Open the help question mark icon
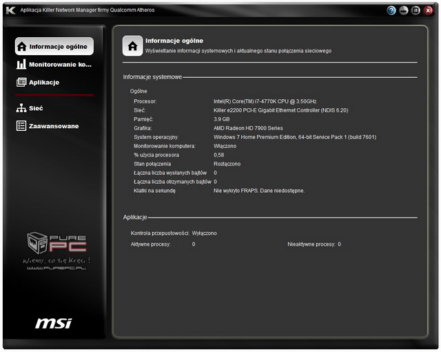The image size is (441, 352). (x=391, y=11)
